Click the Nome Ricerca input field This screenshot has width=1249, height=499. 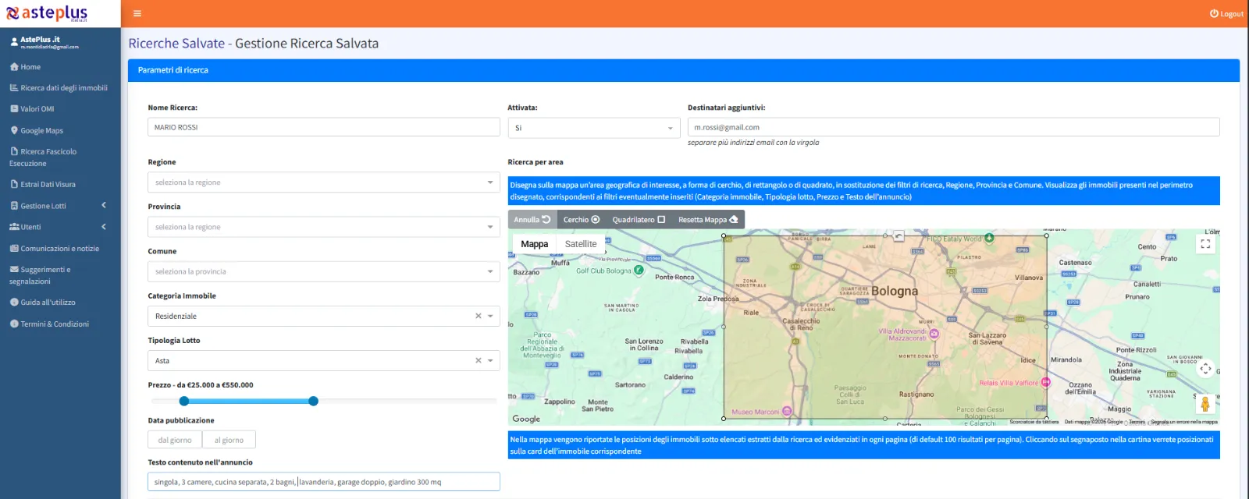point(324,127)
